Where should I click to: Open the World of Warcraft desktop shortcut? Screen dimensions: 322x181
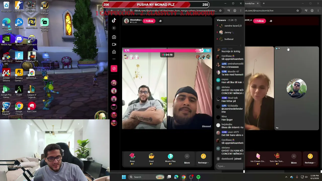[45, 8]
